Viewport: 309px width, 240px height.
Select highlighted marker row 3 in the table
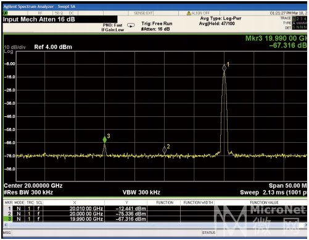click(x=155, y=219)
